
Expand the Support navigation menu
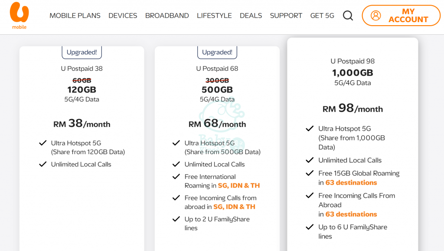click(x=286, y=16)
